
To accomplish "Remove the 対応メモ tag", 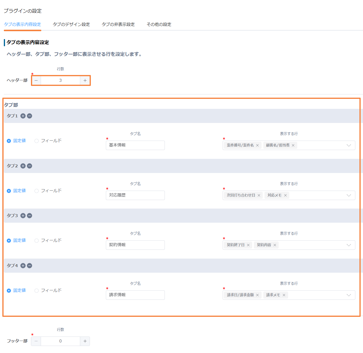I will 285,195.
